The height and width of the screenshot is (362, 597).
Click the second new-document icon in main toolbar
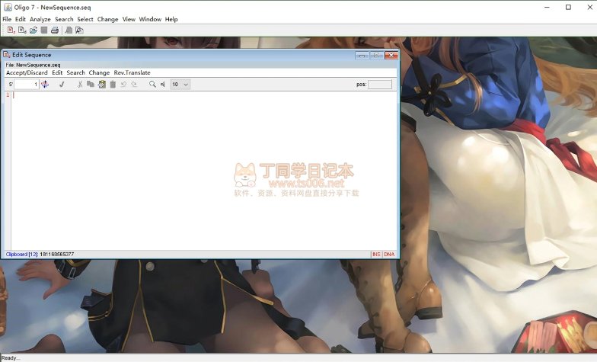pos(22,30)
